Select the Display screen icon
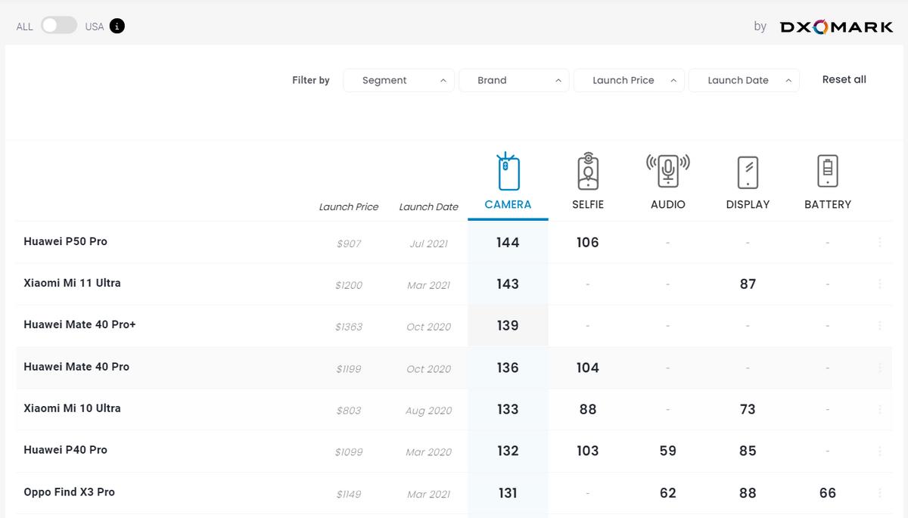 748,172
